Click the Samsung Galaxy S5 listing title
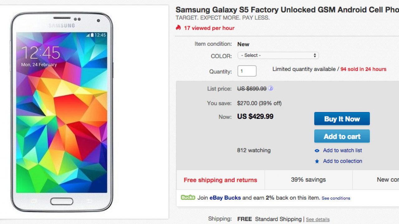The width and height of the screenshot is (399, 224). 287,10
